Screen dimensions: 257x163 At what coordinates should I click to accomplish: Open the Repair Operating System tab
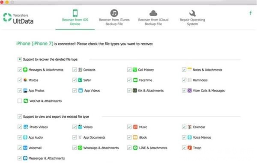click(192, 18)
